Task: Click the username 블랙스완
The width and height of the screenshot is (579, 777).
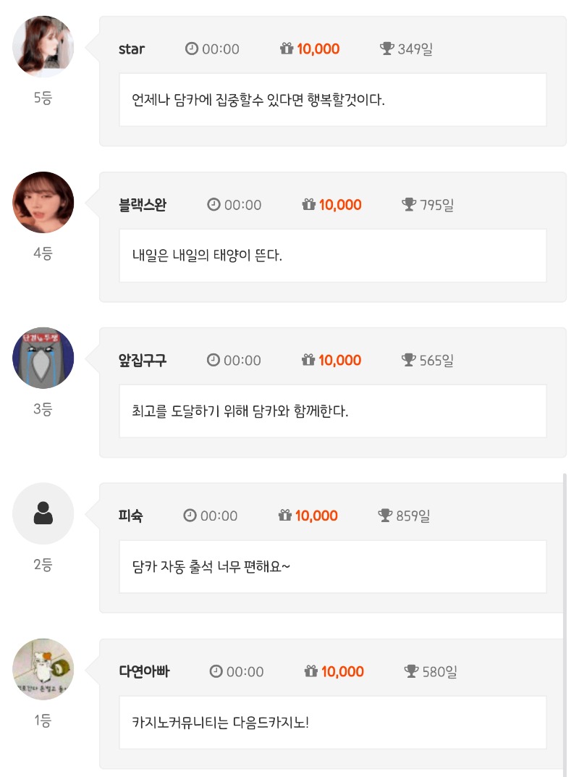Action: pyautogui.click(x=143, y=205)
